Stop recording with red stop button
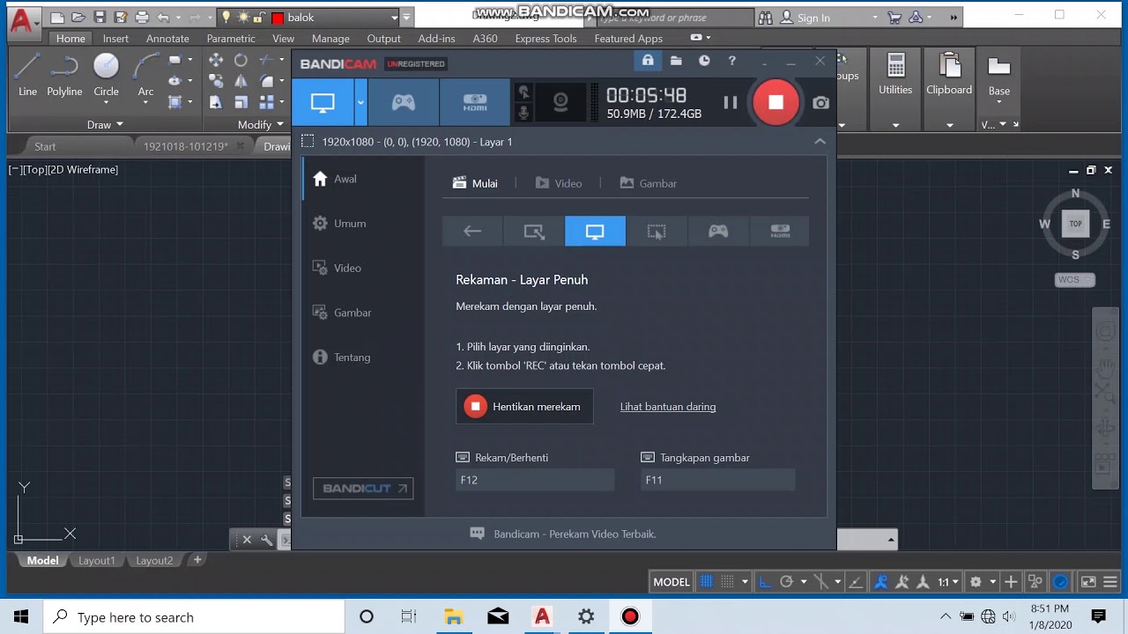Image resolution: width=1128 pixels, height=634 pixels. tap(775, 102)
